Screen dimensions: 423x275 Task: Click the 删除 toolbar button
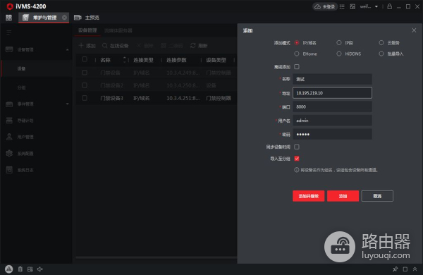pos(145,46)
